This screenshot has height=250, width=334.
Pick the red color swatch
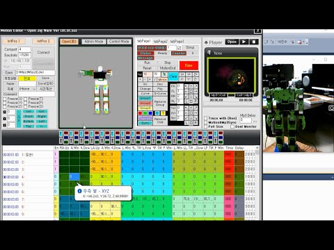[x=140, y=113]
